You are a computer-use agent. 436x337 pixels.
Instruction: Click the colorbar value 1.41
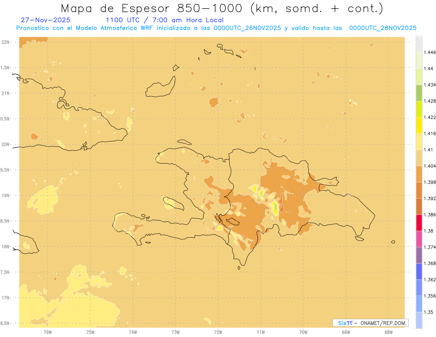pos(428,150)
